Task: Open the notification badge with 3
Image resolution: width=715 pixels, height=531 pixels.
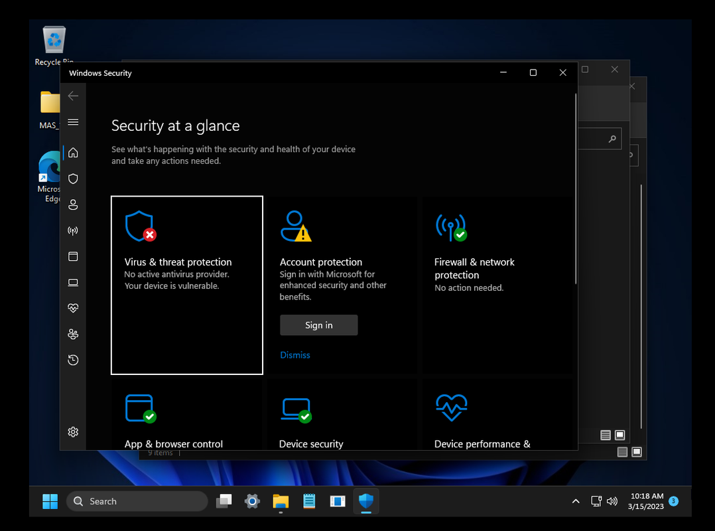Action: pyautogui.click(x=673, y=501)
